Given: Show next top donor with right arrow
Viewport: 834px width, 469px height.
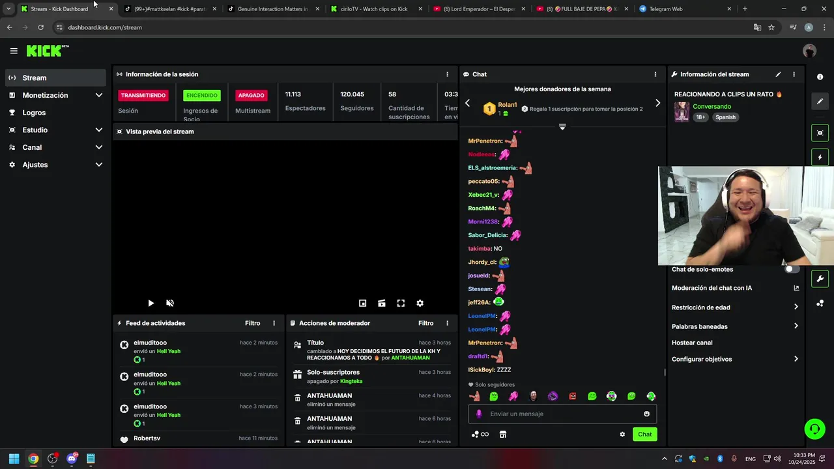Looking at the screenshot, I should click(657, 103).
